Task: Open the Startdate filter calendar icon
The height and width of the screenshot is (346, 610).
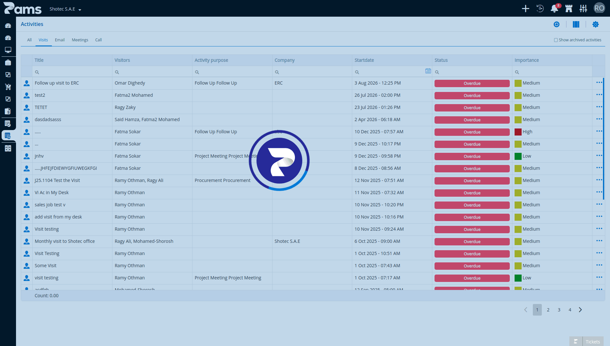Action: [x=428, y=71]
